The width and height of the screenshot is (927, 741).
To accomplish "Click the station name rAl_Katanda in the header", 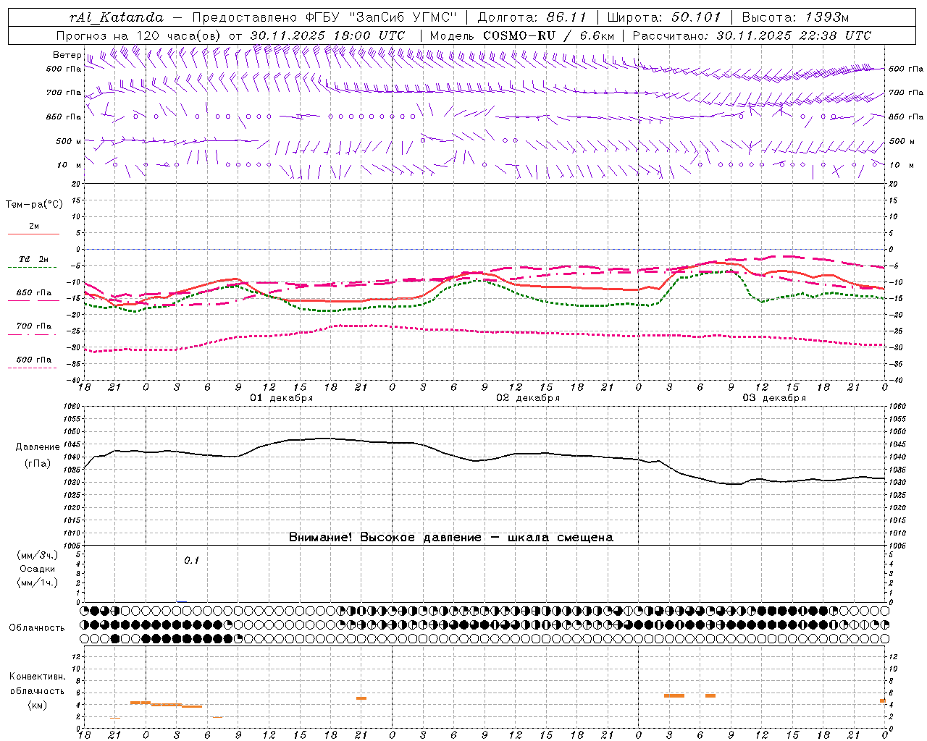I will (117, 17).
